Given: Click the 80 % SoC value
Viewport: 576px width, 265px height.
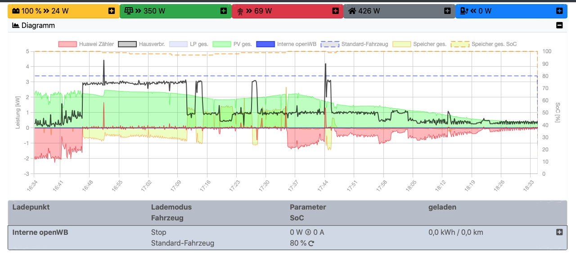Looking at the screenshot, I should (x=298, y=243).
